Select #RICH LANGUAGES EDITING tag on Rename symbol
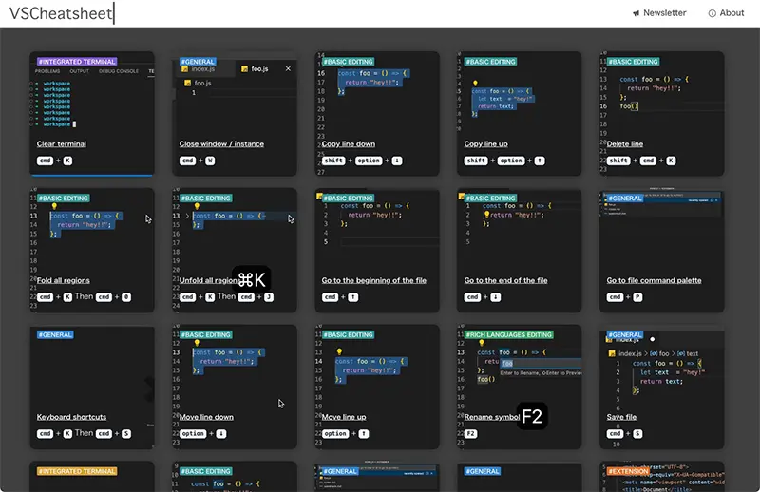The width and height of the screenshot is (760, 492). point(509,335)
